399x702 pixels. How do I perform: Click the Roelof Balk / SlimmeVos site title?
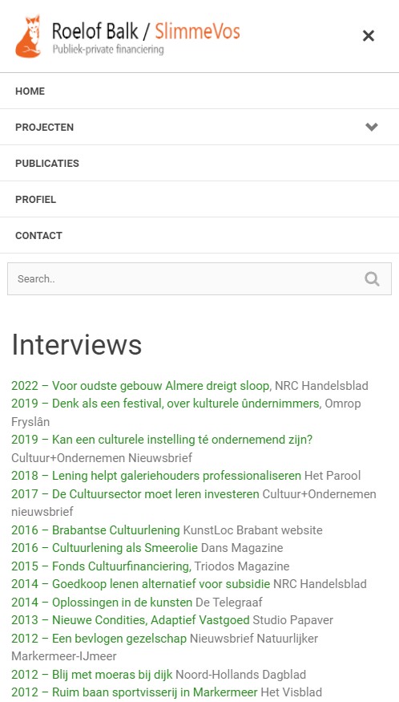pos(146,31)
